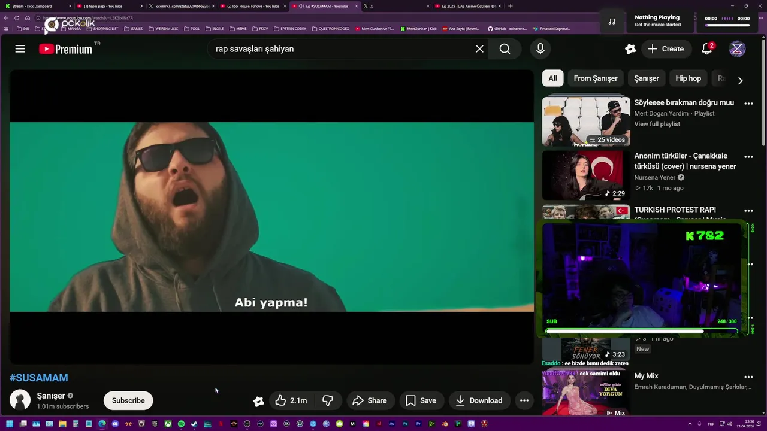Open options for Anonim türküler video
This screenshot has width=767, height=431.
pos(748,157)
